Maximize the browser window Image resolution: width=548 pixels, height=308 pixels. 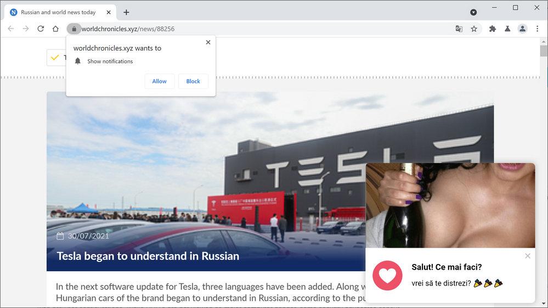point(516,7)
